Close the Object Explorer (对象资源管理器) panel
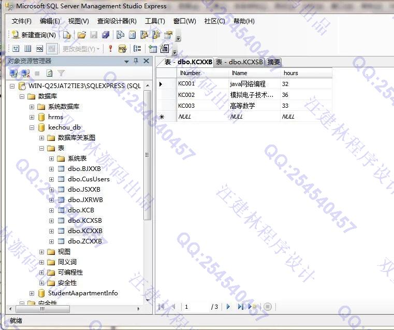This screenshot has width=394, height=330. tap(146, 61)
